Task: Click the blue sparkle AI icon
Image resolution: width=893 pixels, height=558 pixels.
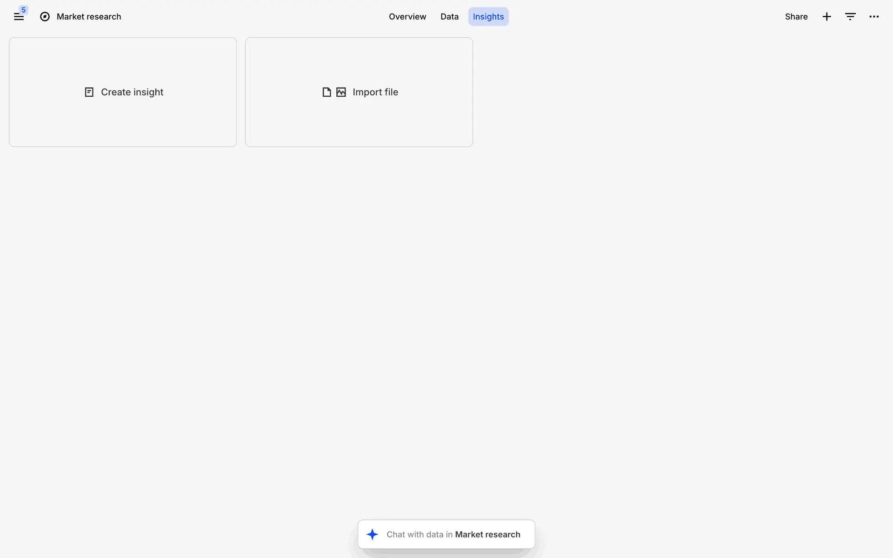Action: pyautogui.click(x=372, y=534)
